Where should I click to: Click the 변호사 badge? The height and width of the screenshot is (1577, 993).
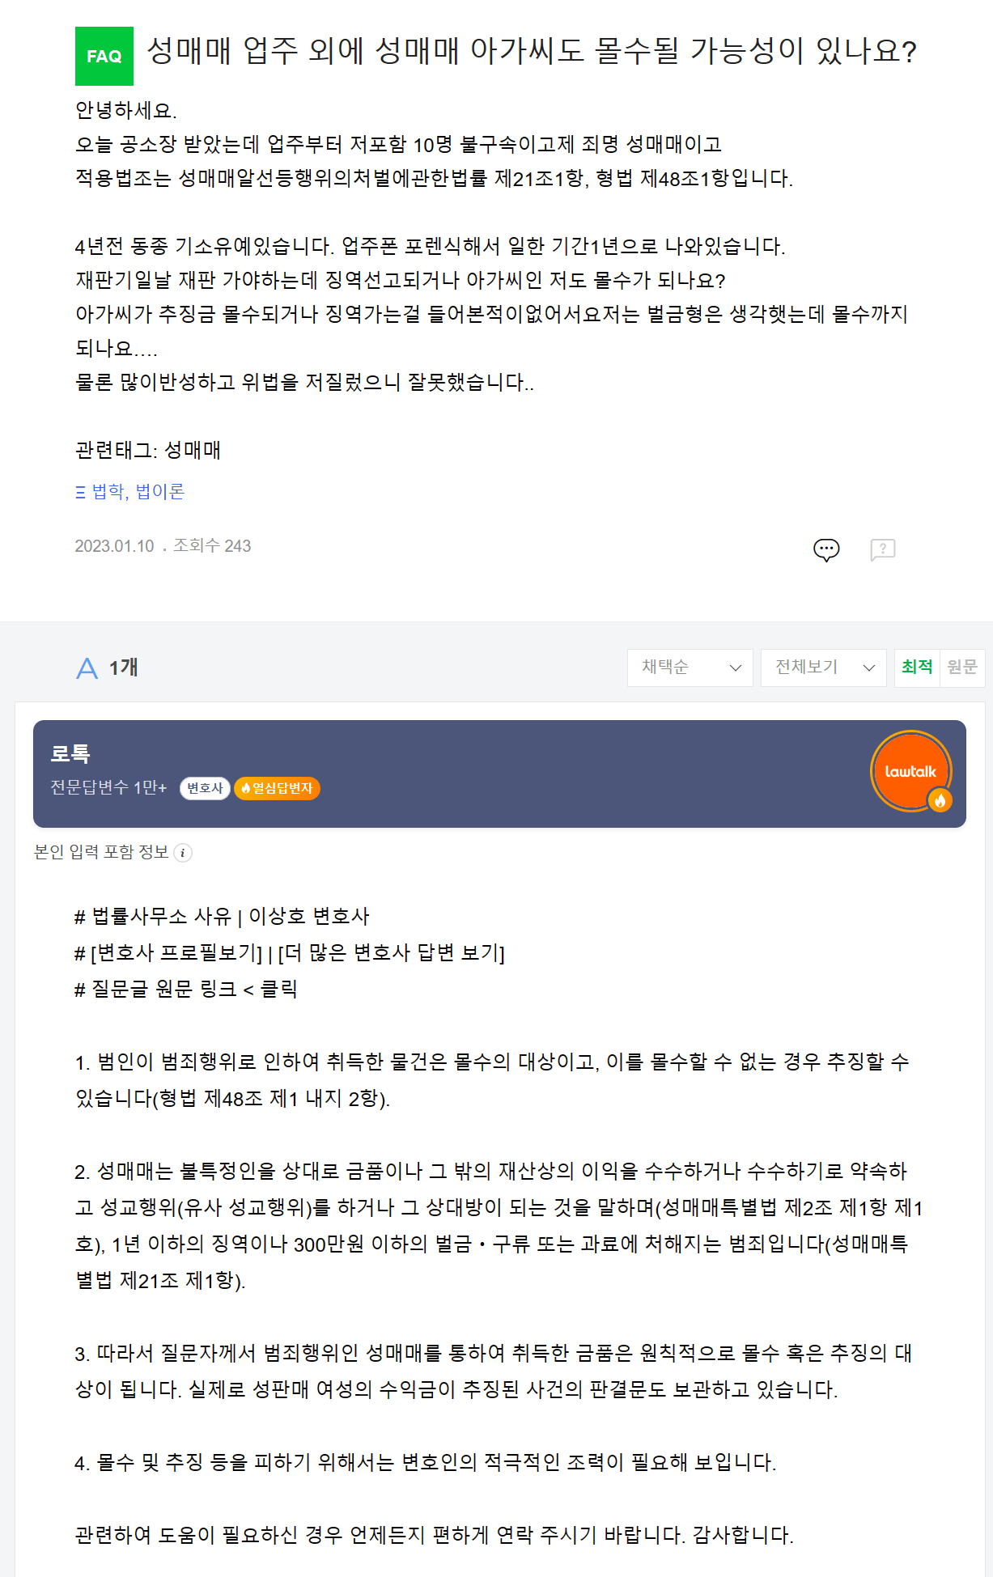click(205, 788)
